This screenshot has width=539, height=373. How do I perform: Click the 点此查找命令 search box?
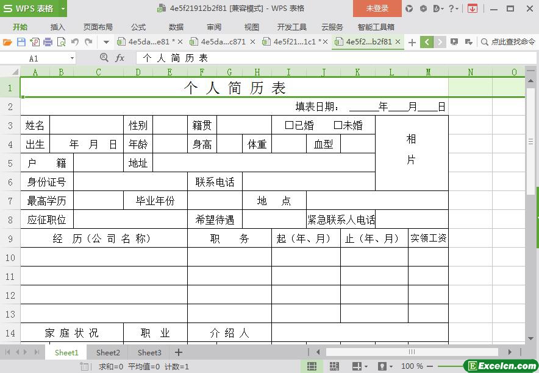(508, 42)
